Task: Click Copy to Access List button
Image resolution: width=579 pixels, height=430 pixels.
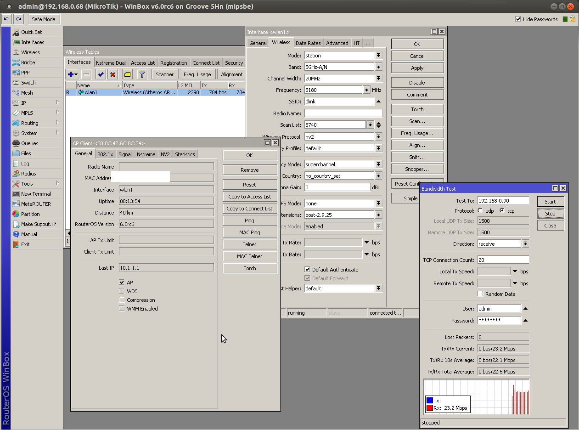Action: (250, 197)
